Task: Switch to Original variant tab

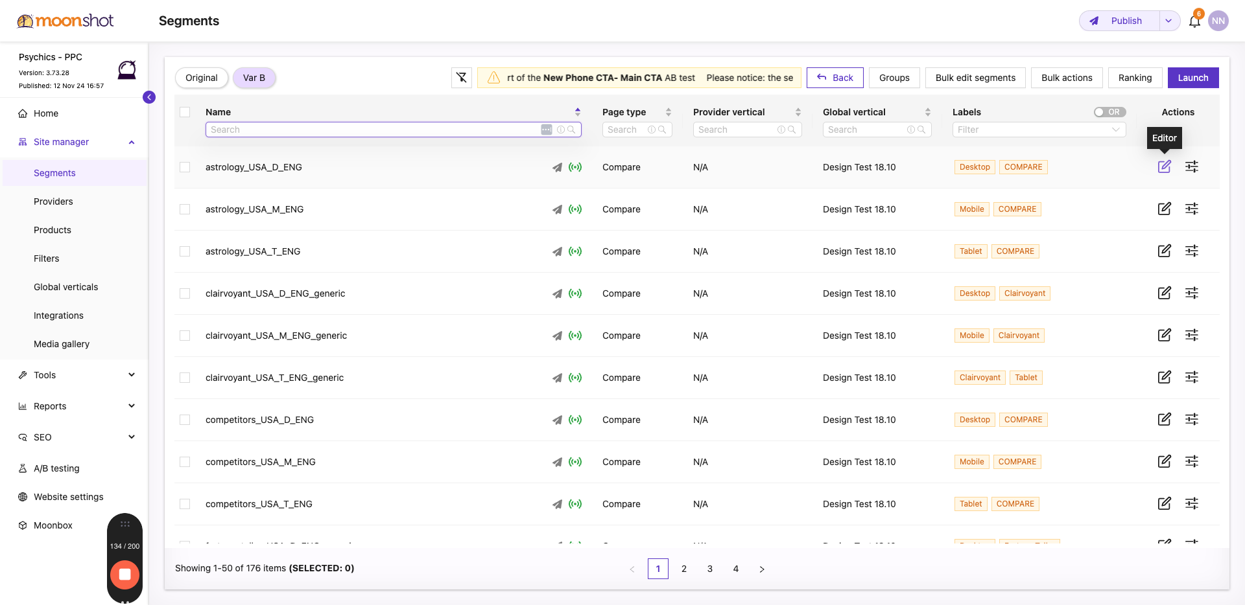Action: click(202, 78)
